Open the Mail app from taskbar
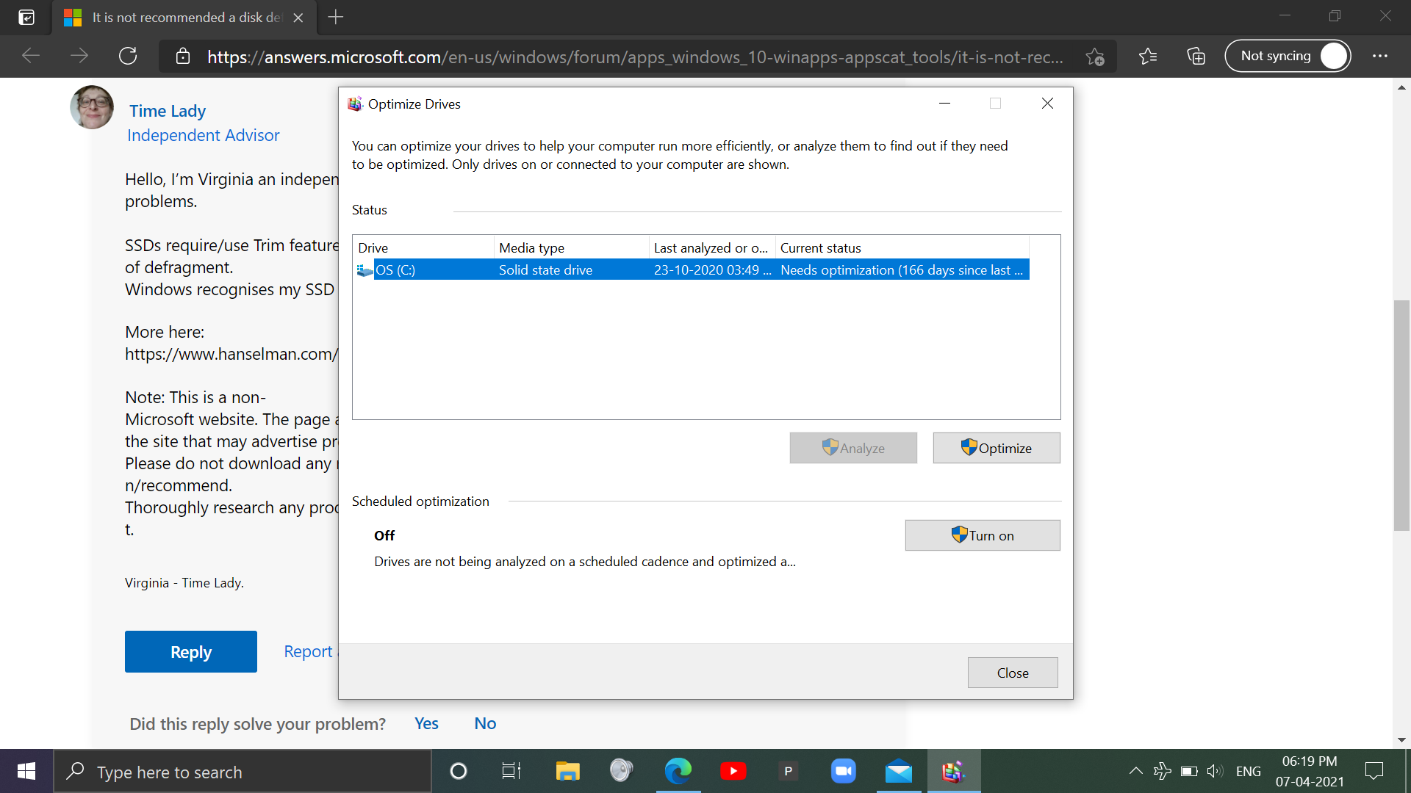Screen dimensions: 1411x793 tap(898, 771)
